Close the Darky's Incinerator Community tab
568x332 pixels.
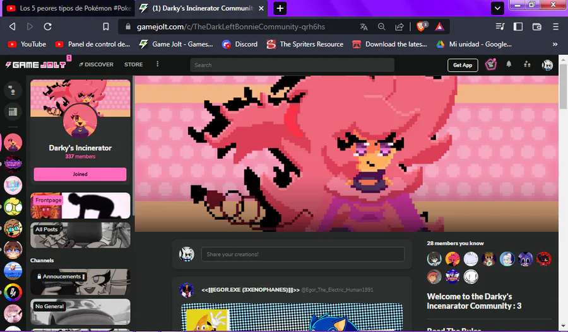(261, 8)
